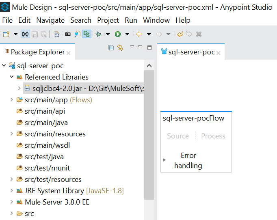Image resolution: width=277 pixels, height=220 pixels.
Task: Select the src/main/java folder
Action: point(46,123)
